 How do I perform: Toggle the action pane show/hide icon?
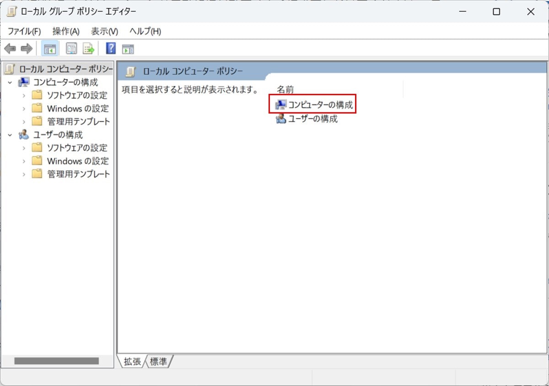[128, 49]
